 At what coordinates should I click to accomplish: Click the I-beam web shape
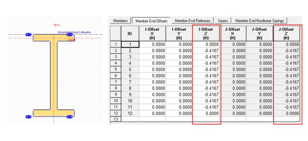(54, 76)
